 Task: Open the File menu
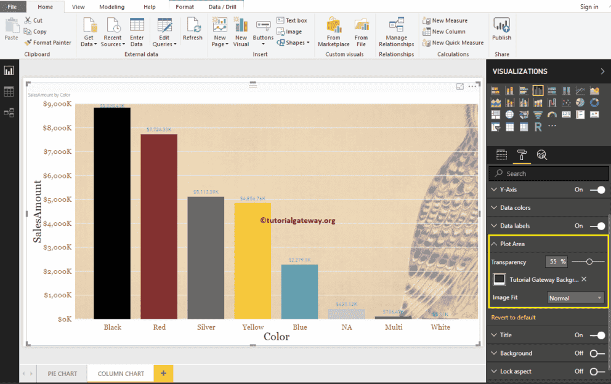point(12,7)
